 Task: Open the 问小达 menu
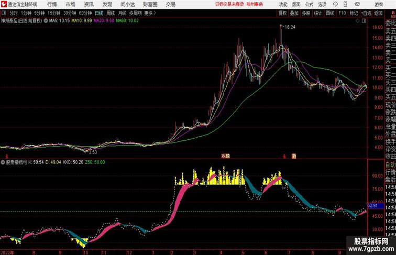point(127,4)
